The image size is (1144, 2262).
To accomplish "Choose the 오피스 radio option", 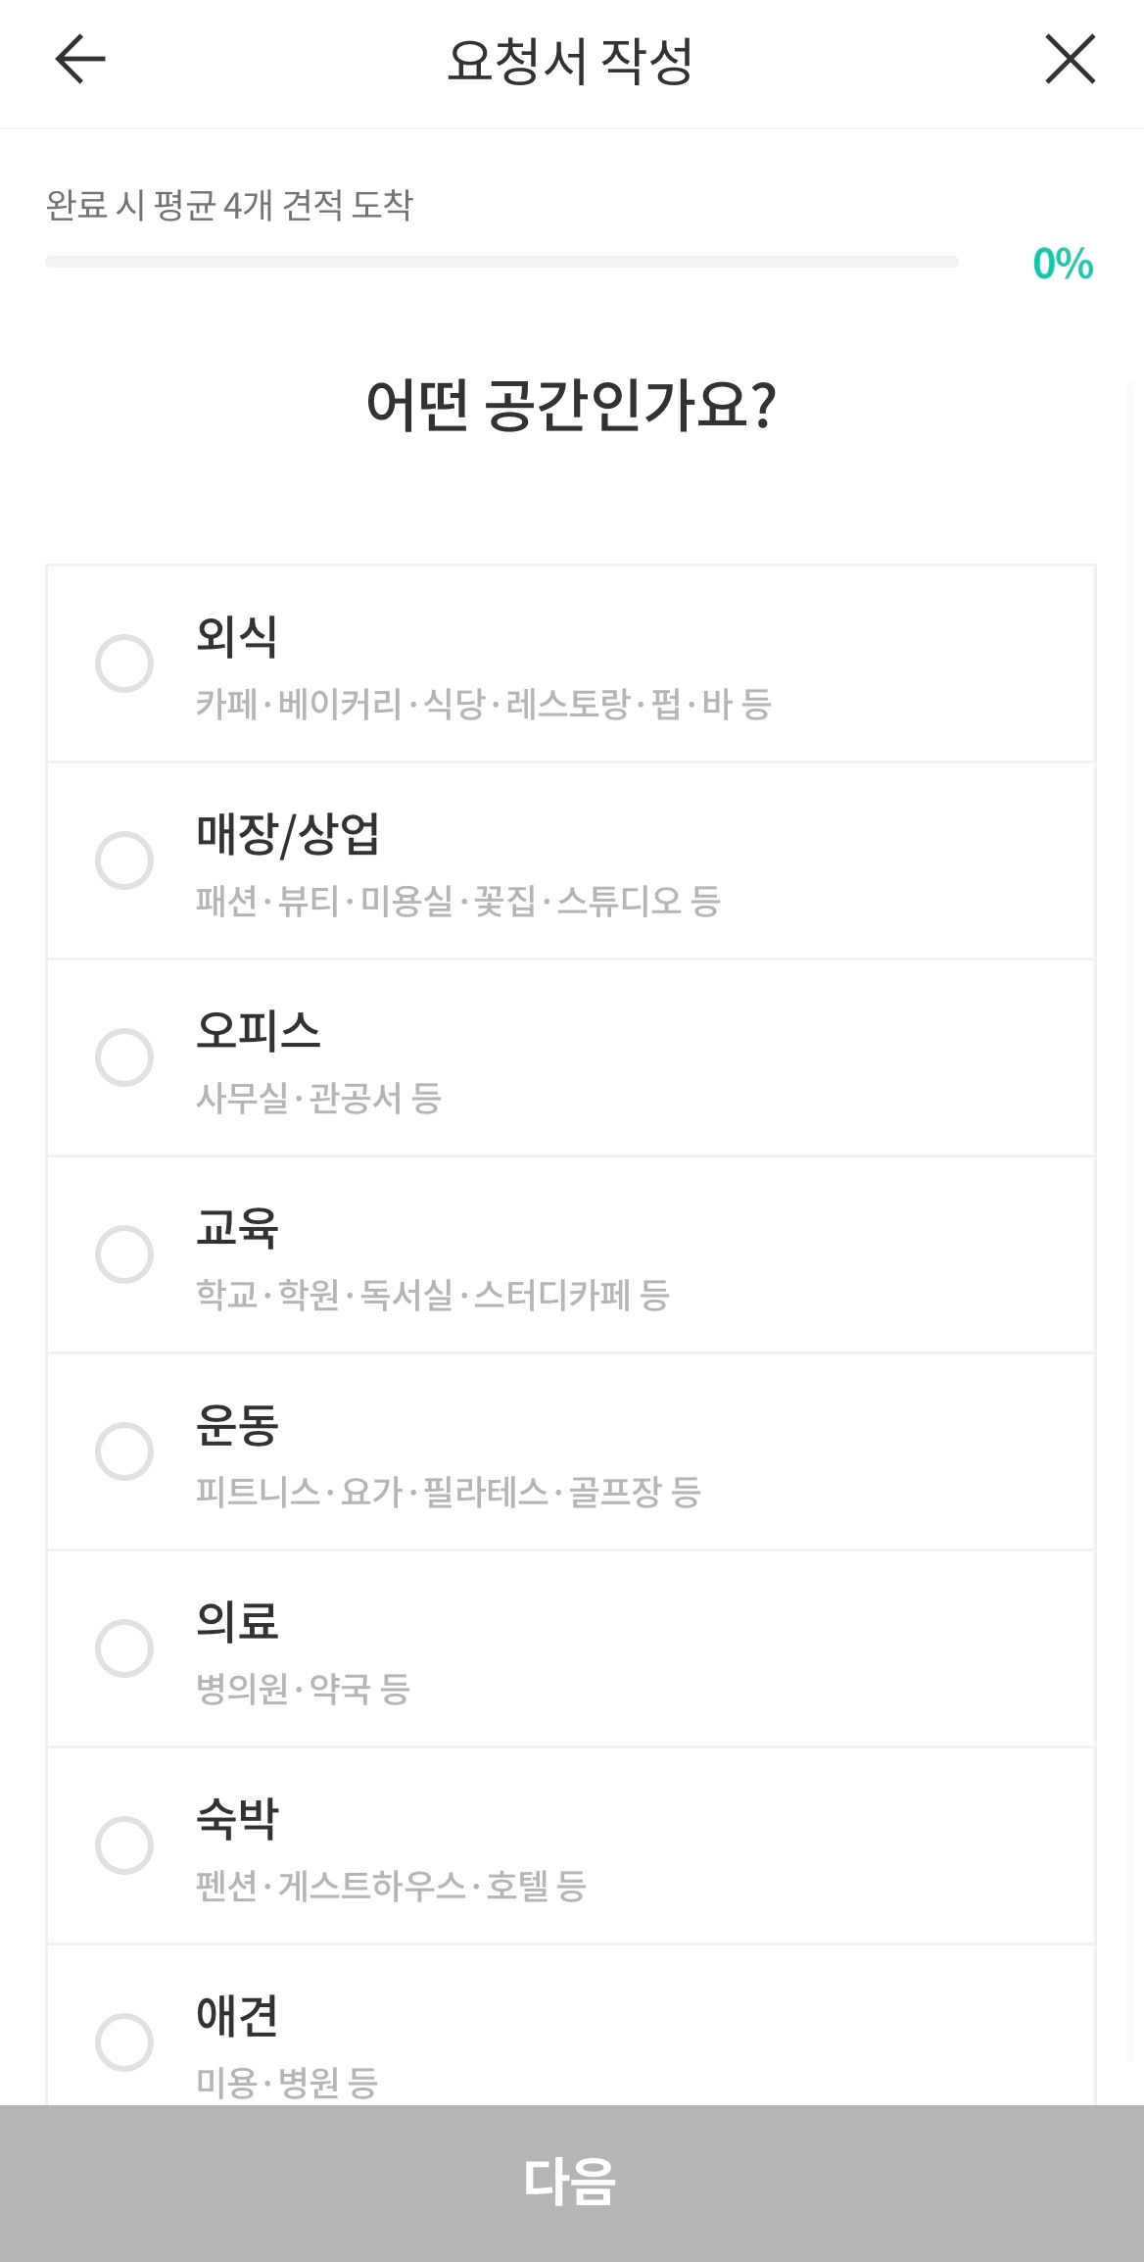I will click(124, 1057).
